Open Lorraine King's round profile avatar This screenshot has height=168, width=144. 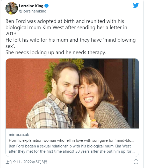pyautogui.click(x=12, y=8)
